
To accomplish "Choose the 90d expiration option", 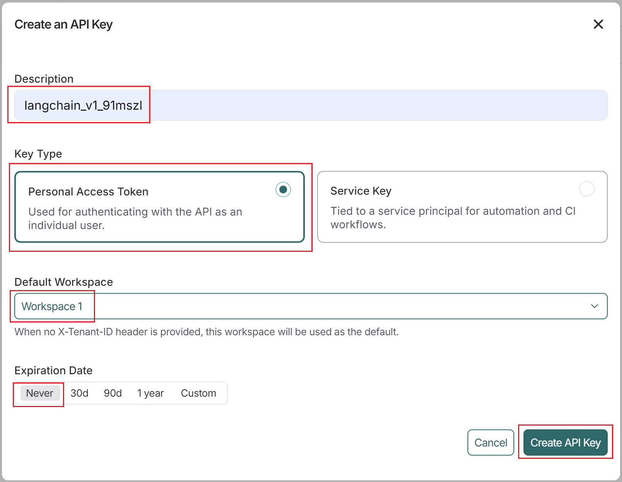I will point(113,393).
